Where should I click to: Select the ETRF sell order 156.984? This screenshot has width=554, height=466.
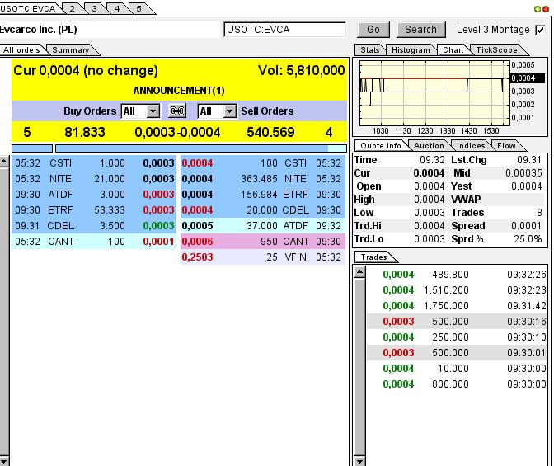click(x=263, y=194)
